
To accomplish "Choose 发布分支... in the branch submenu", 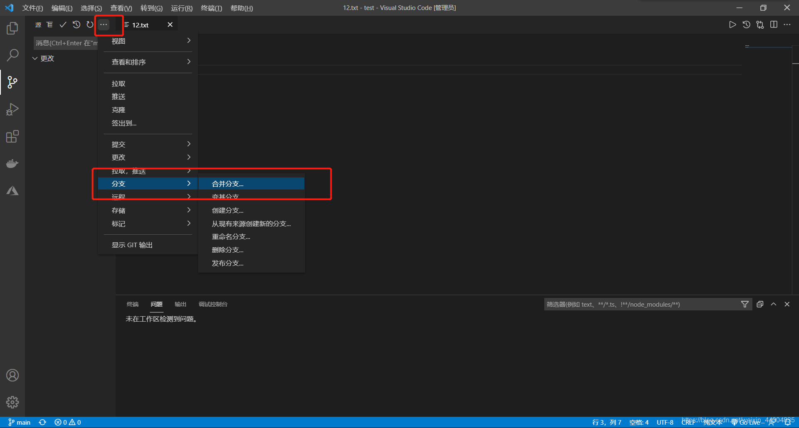I will point(251,263).
